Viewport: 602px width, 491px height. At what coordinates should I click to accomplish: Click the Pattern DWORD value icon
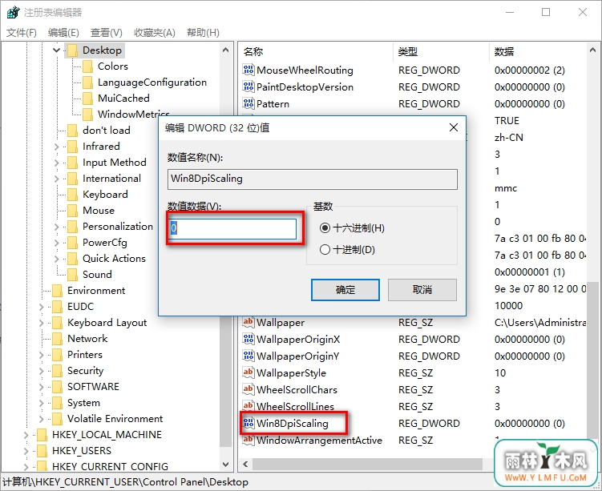pyautogui.click(x=248, y=103)
